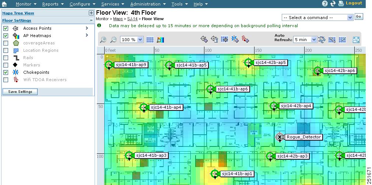This screenshot has height=185, width=372.
Task: Follow the Maps breadcrumb link
Action: click(x=118, y=19)
